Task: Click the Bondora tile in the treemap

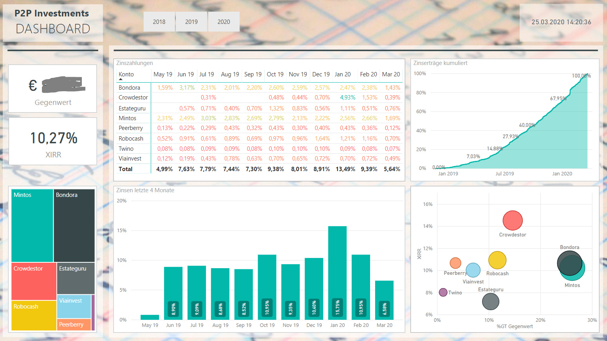Action: click(74, 226)
